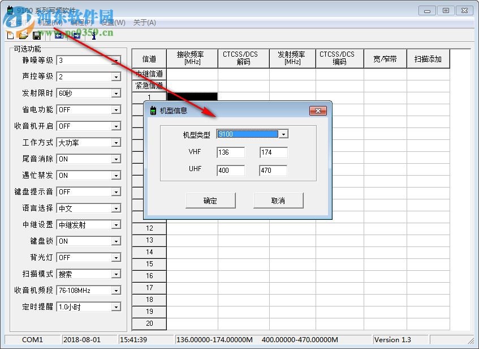479x349 pixels.
Task: Expand the 扫描模式 dropdown
Action: [x=116, y=274]
